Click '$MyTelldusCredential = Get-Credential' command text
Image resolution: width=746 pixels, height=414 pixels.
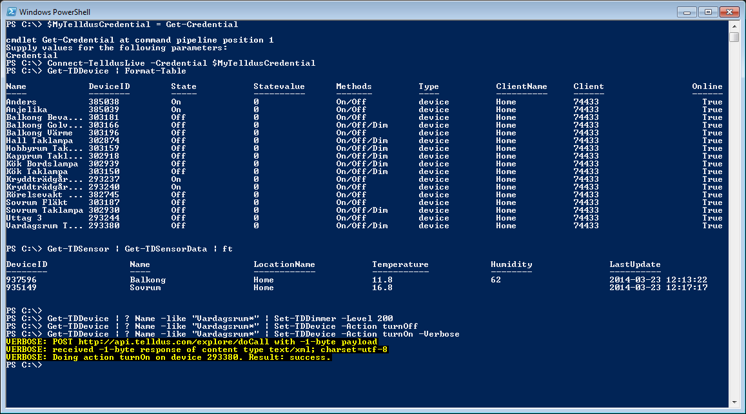(142, 25)
